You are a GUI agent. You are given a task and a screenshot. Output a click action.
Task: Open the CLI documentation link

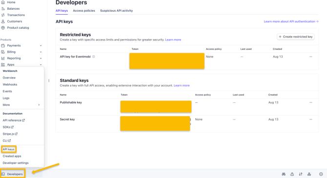tap(7, 140)
